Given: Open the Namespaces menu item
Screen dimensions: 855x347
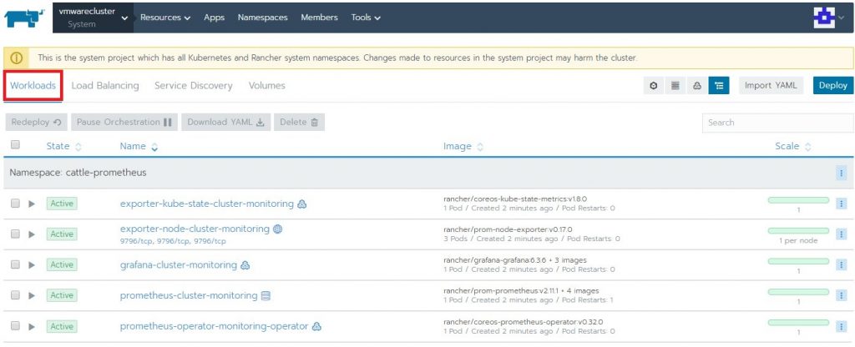Looking at the screenshot, I should [263, 18].
